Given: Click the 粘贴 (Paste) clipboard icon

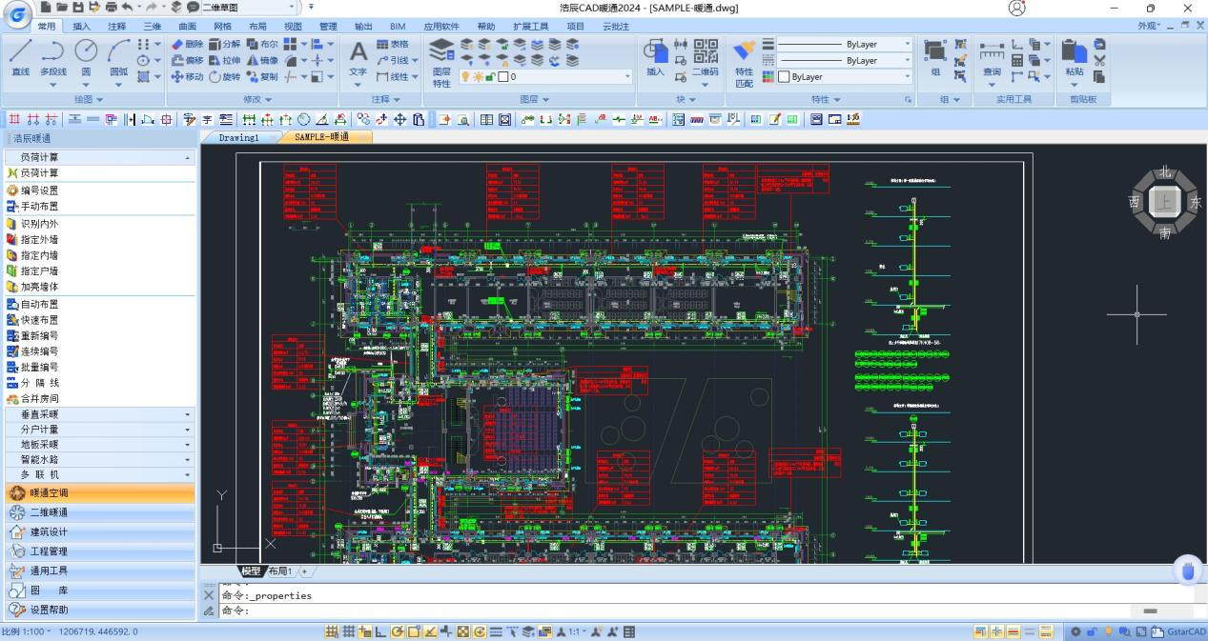Looking at the screenshot, I should [x=1075, y=57].
